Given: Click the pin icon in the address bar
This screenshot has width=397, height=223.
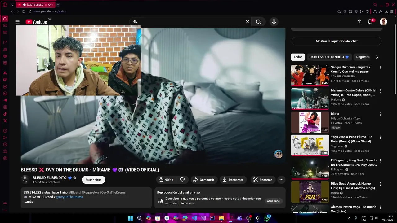Looking at the screenshot, I should [x=345, y=11].
